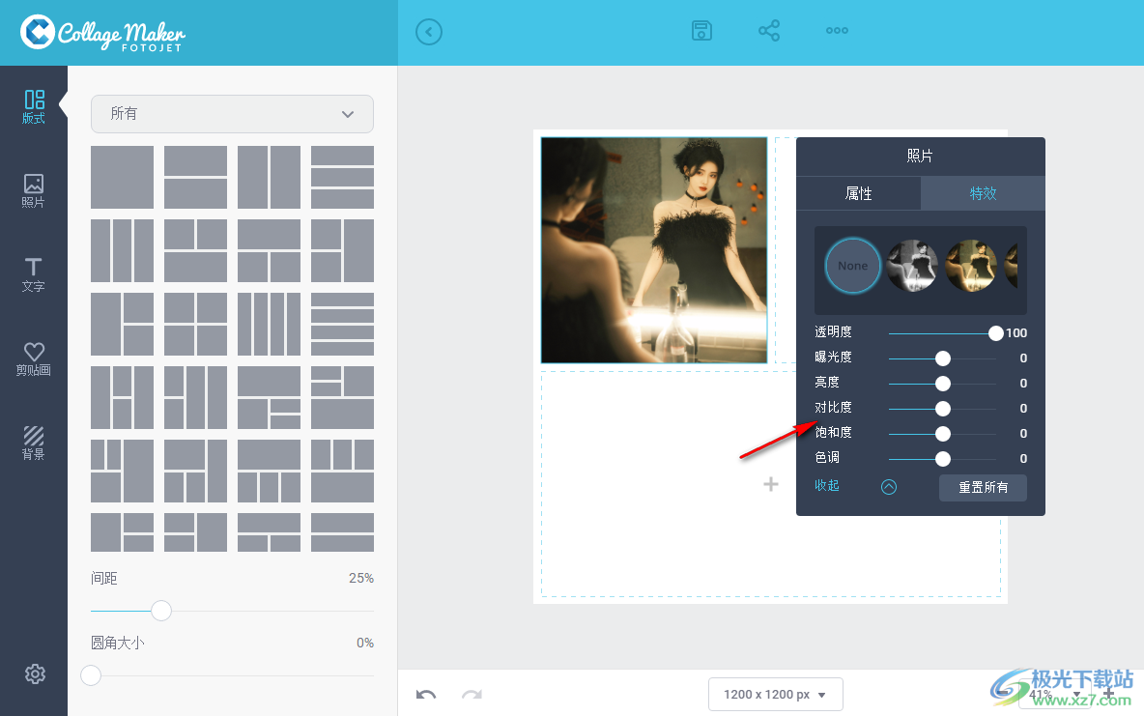Image resolution: width=1144 pixels, height=716 pixels.
Task: Select the two vertical columns layout
Action: tap(270, 178)
